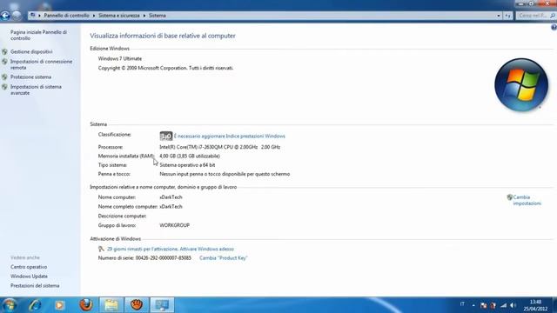Image resolution: width=557 pixels, height=313 pixels.
Task: Open Windows Media Player from taskbar
Action: pyautogui.click(x=60, y=305)
